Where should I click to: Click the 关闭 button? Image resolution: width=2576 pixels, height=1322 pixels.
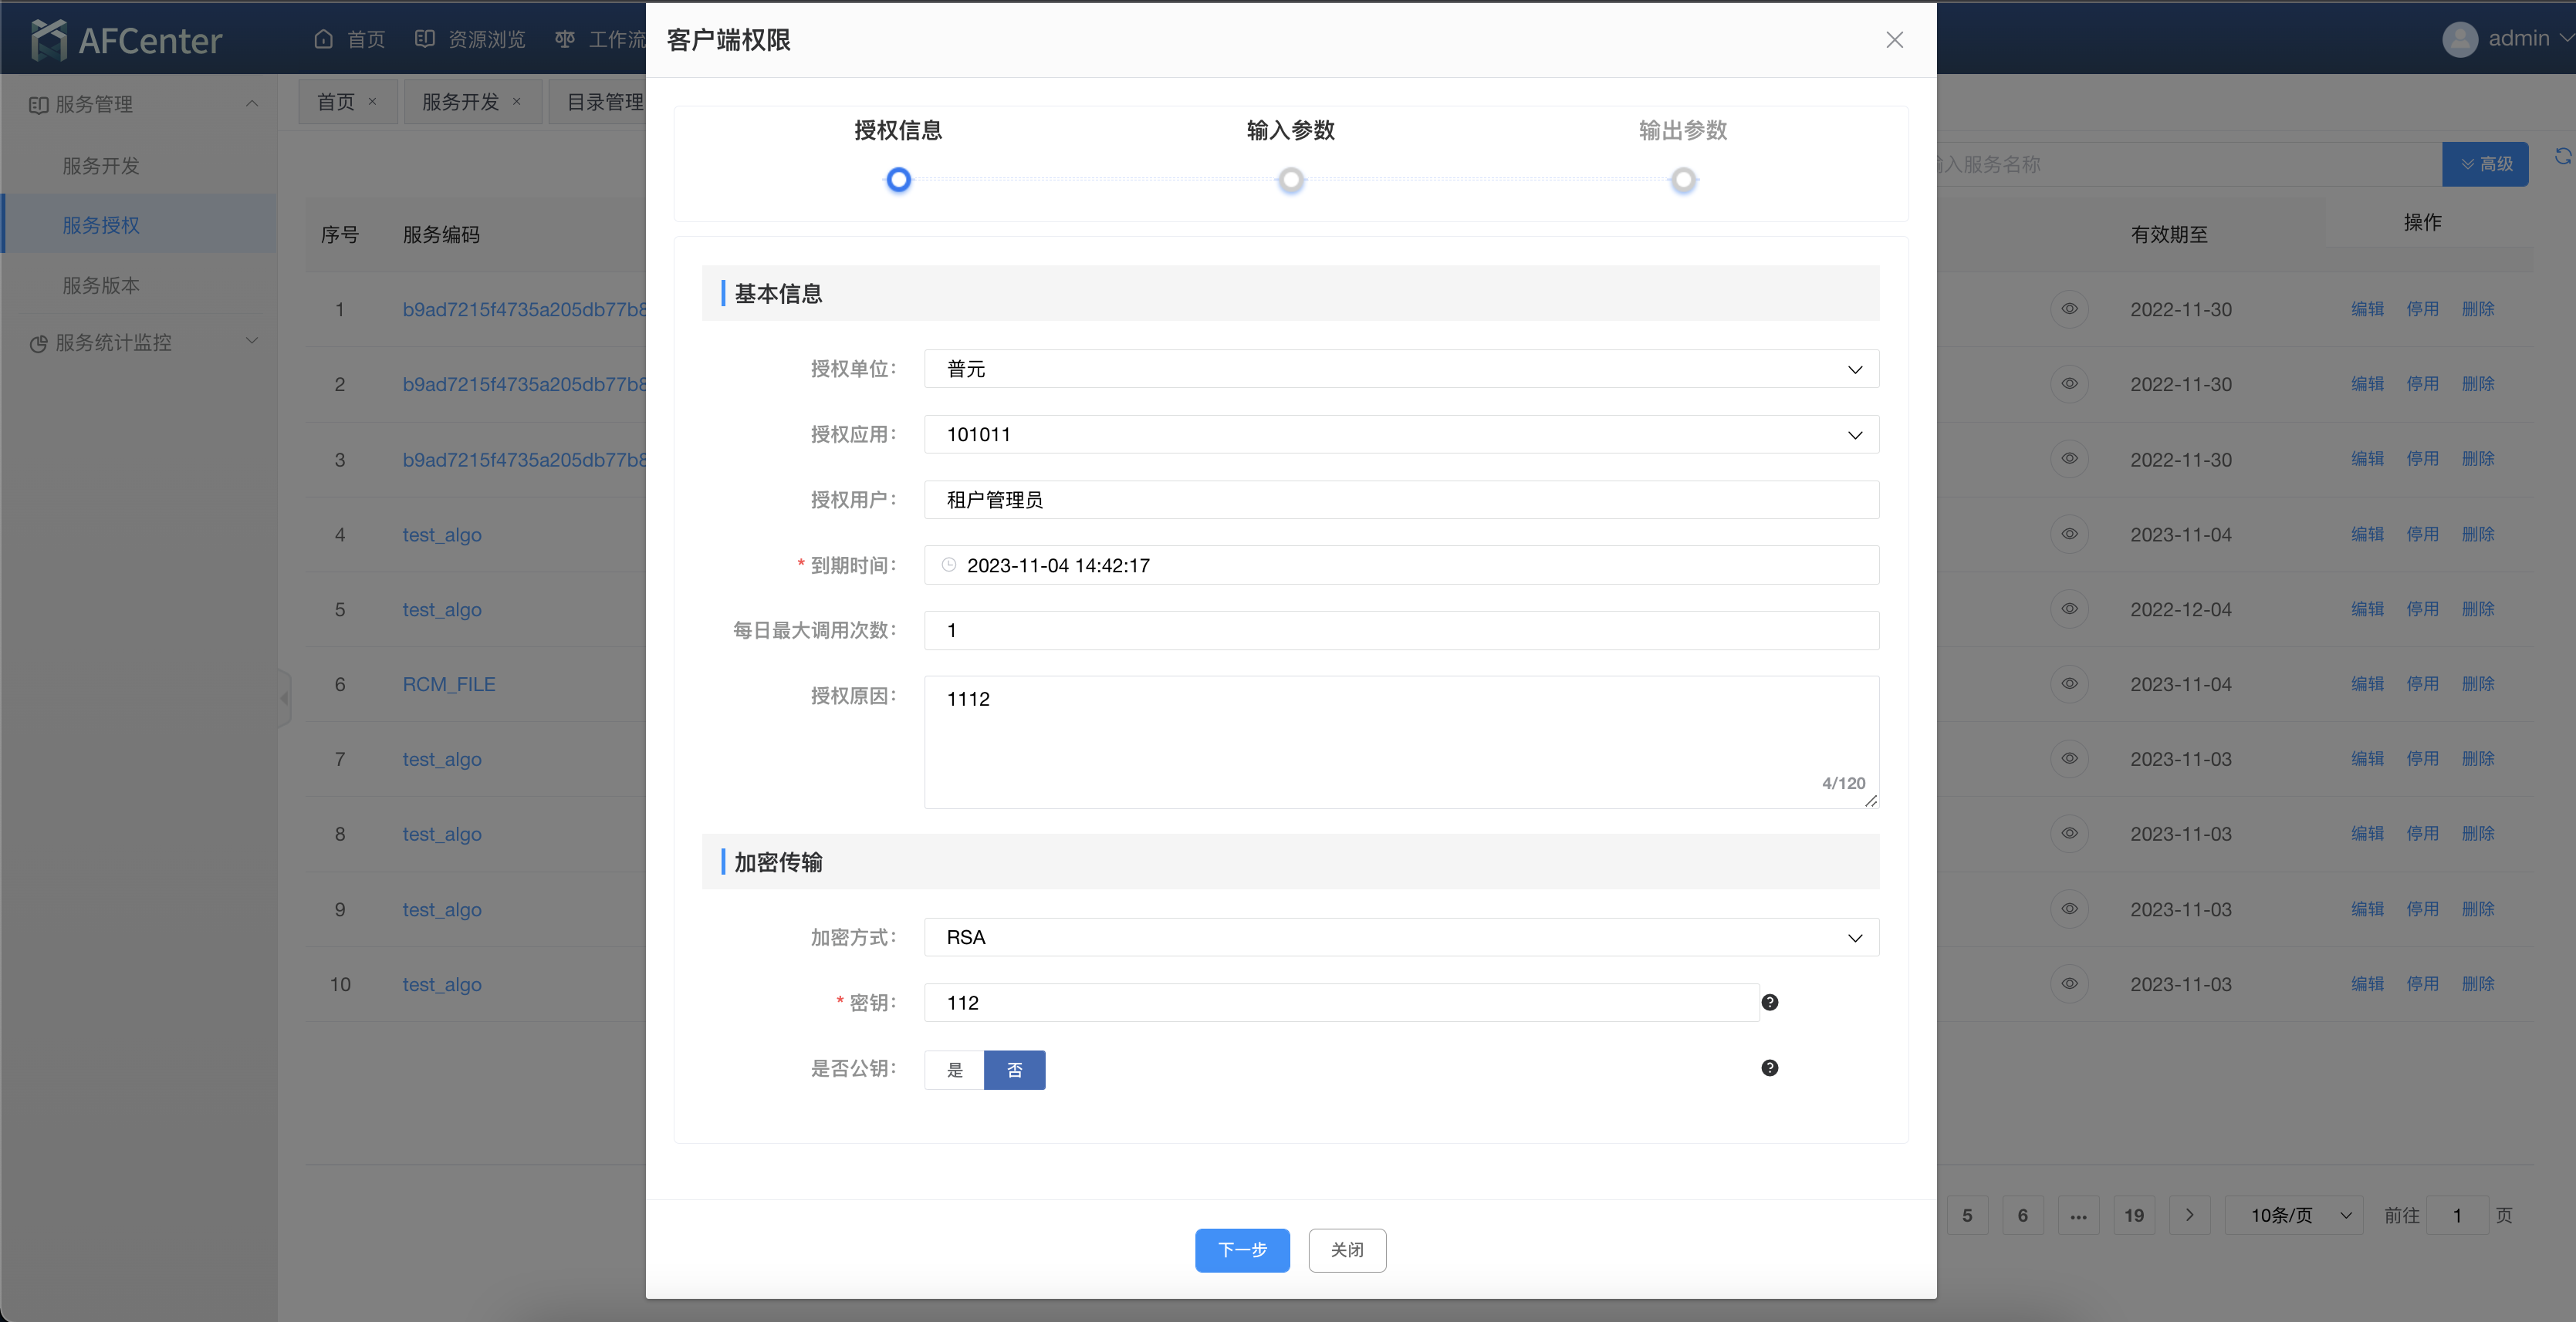point(1347,1250)
